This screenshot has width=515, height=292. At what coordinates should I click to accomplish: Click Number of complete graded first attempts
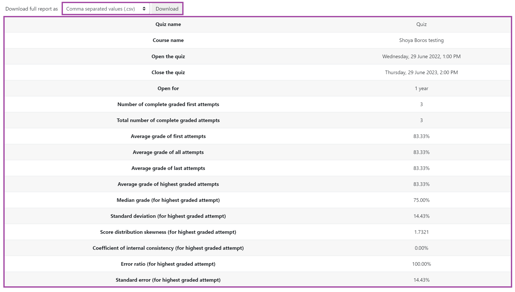click(168, 104)
